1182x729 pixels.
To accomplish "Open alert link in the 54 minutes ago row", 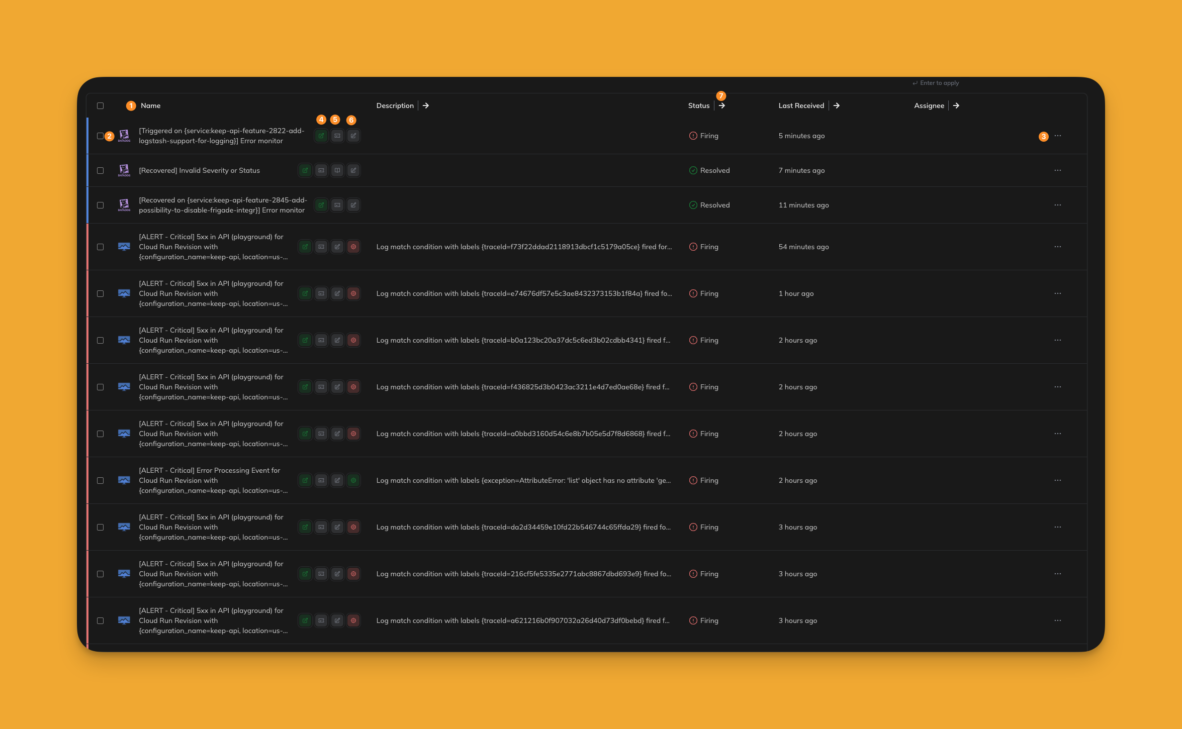I will [x=305, y=247].
